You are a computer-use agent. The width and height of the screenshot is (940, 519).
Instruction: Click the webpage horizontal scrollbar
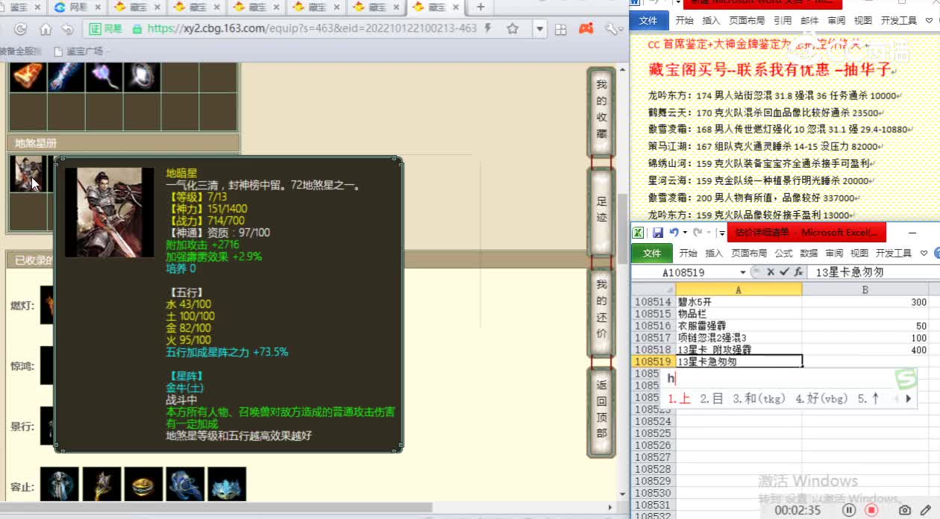216,509
